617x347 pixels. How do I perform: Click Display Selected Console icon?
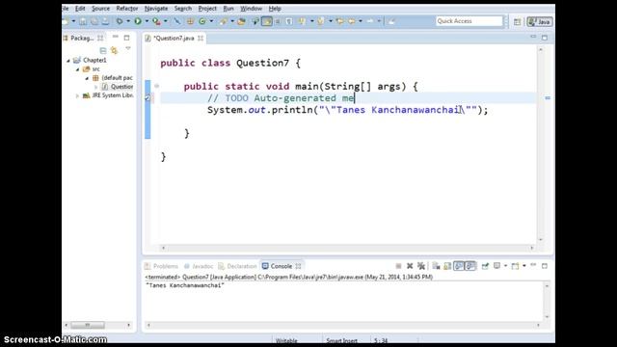497,266
